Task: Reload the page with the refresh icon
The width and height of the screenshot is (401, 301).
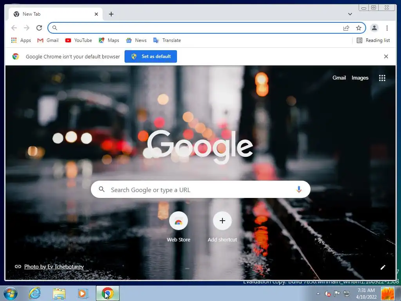Action: [x=39, y=28]
